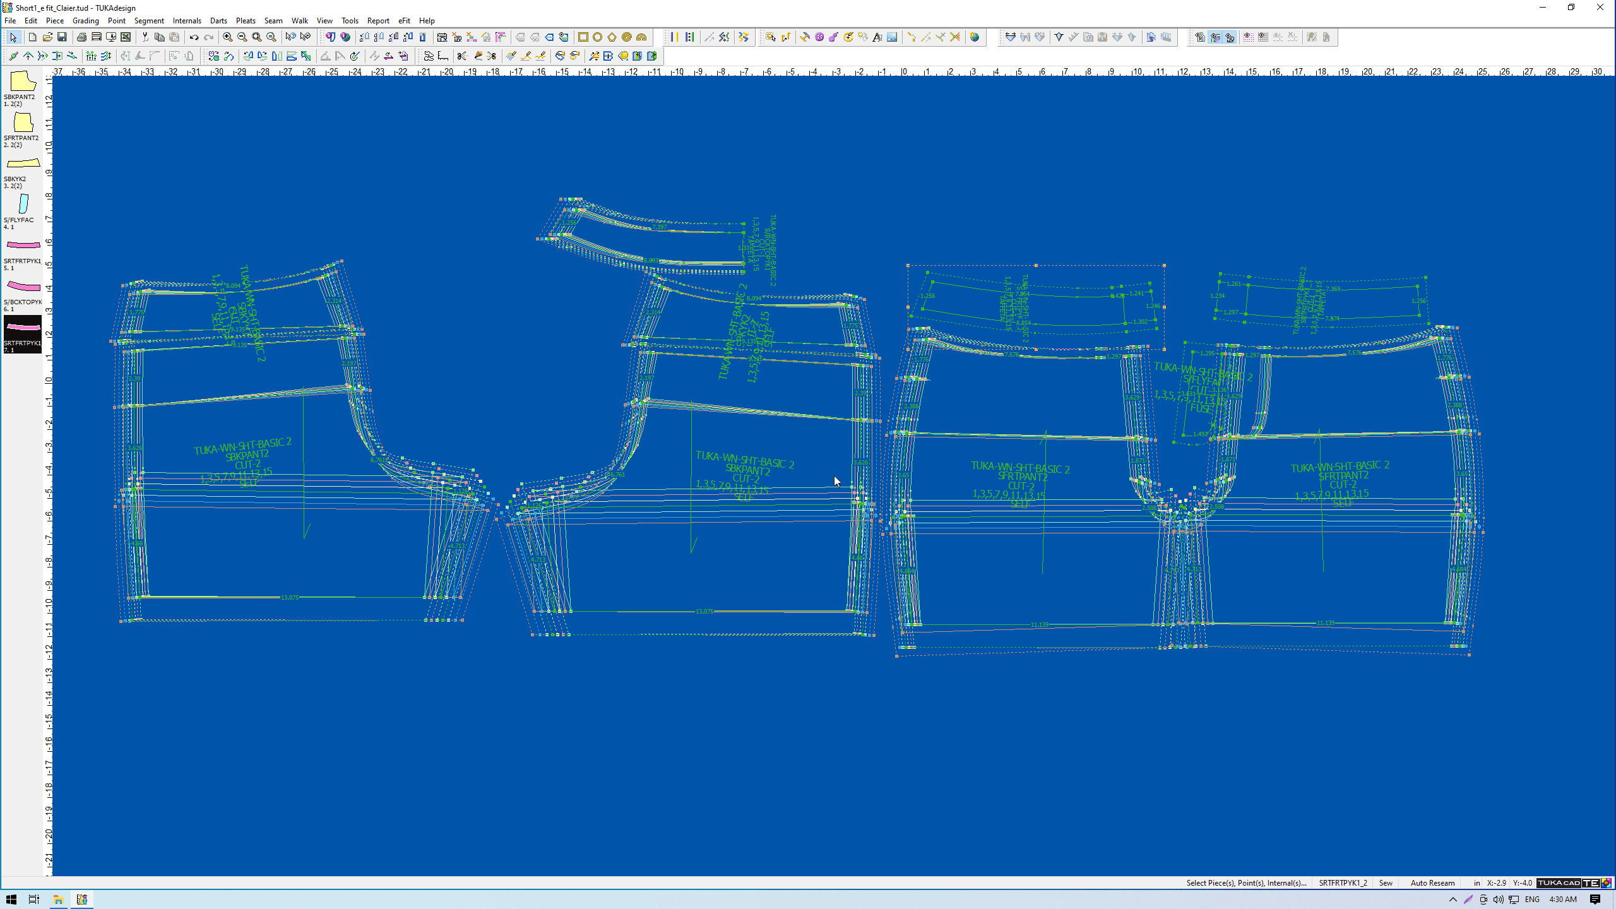Screen dimensions: 1616x909
Task: Click the Undo arrow icon
Action: [x=194, y=37]
